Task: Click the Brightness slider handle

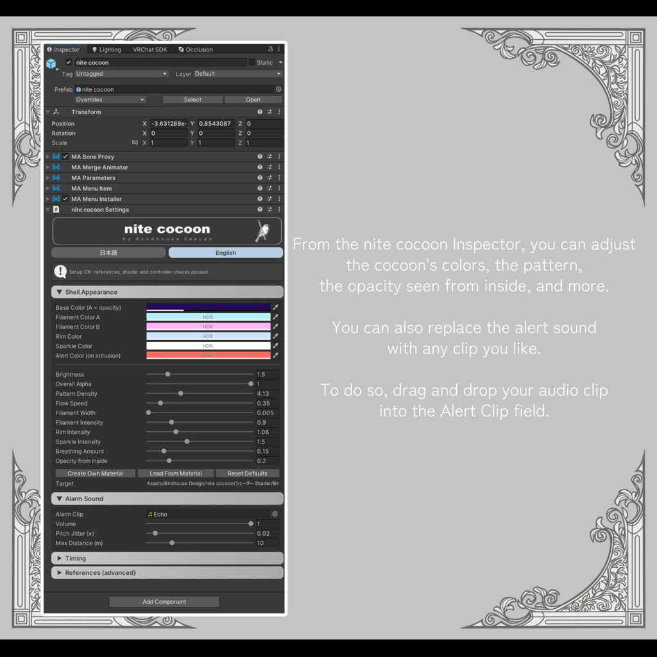Action: [167, 374]
